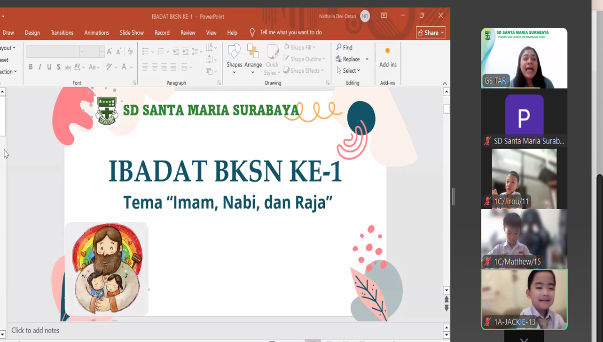Click the Nathalia Dwi Oetari account name
Image resolution: width=603 pixels, height=342 pixels.
[337, 16]
